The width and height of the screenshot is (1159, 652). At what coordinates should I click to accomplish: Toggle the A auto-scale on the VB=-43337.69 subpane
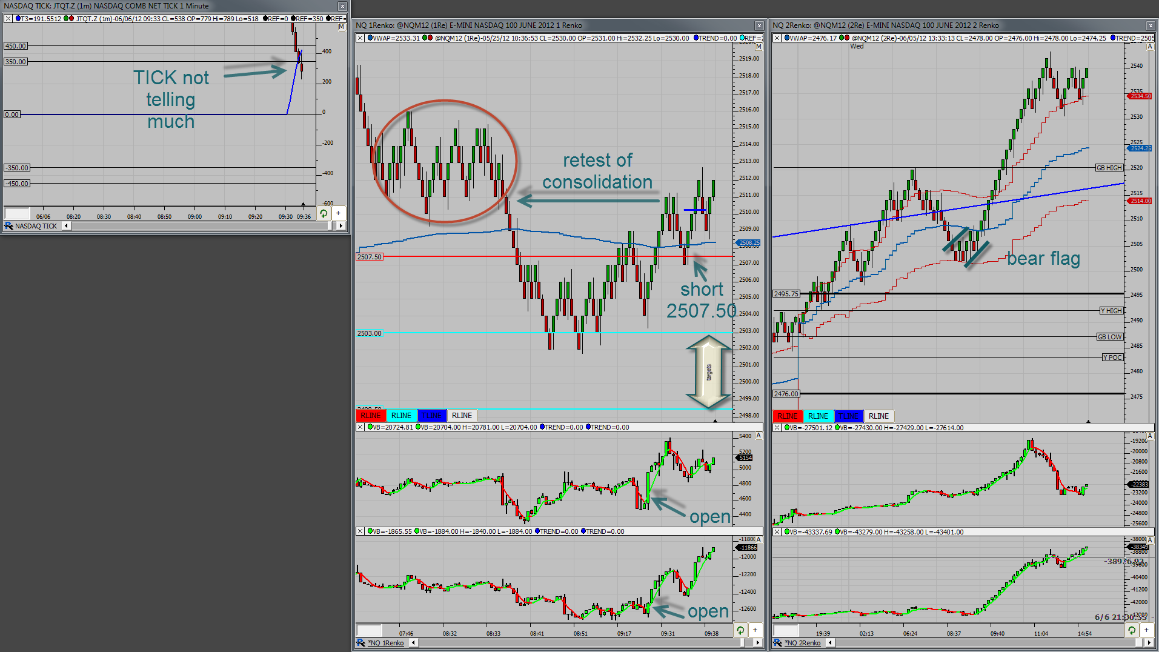pos(1150,540)
